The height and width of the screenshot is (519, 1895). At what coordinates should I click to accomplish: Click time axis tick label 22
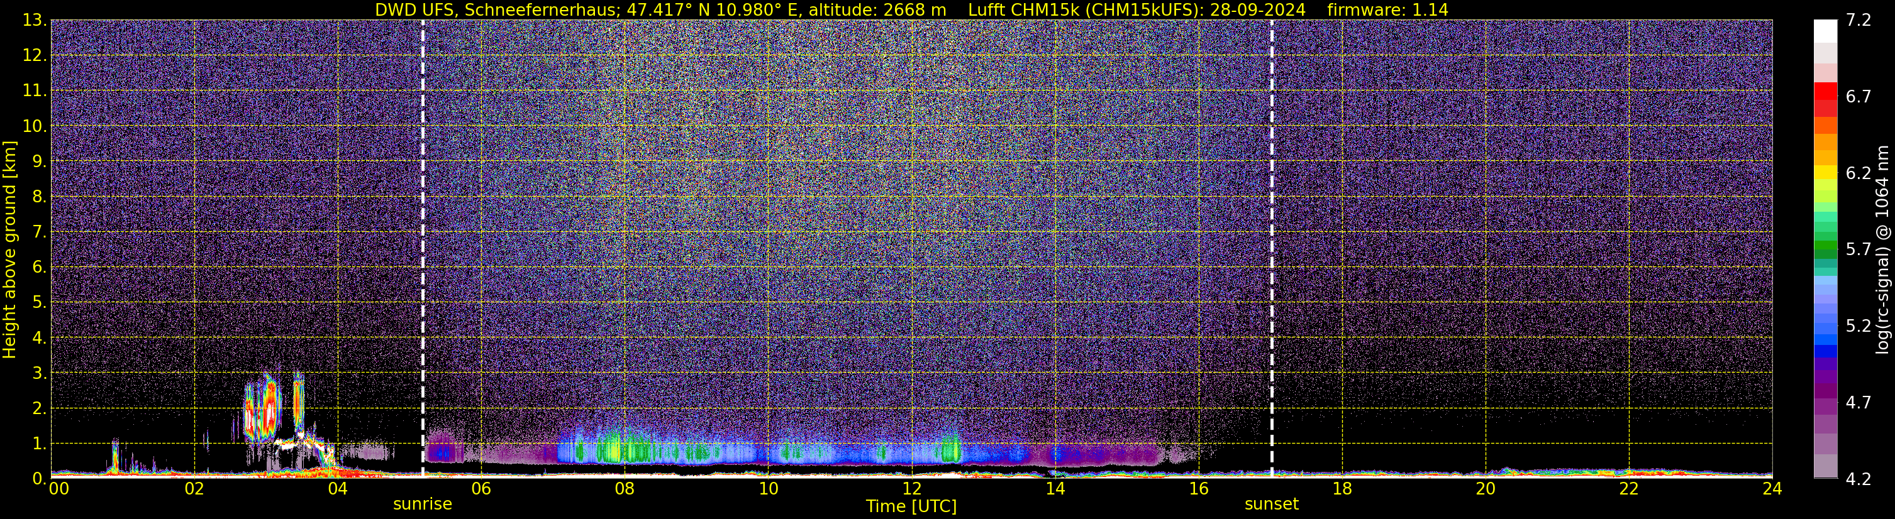point(1630,489)
